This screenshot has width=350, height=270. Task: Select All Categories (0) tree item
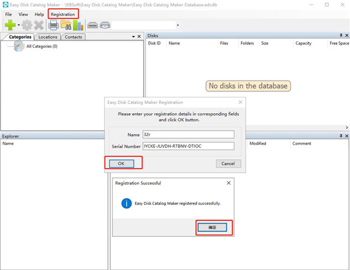[x=42, y=46]
